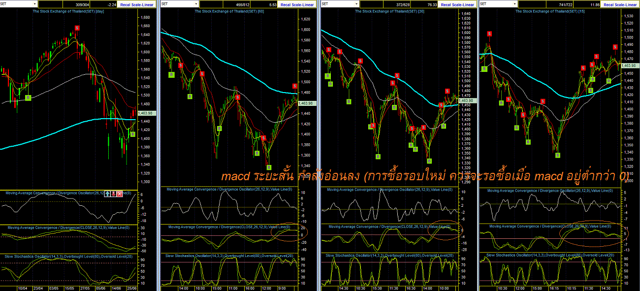Viewport: 640px width, 291px height.
Task: Click the lowest B marker on 15 chart
Action: tap(557, 155)
